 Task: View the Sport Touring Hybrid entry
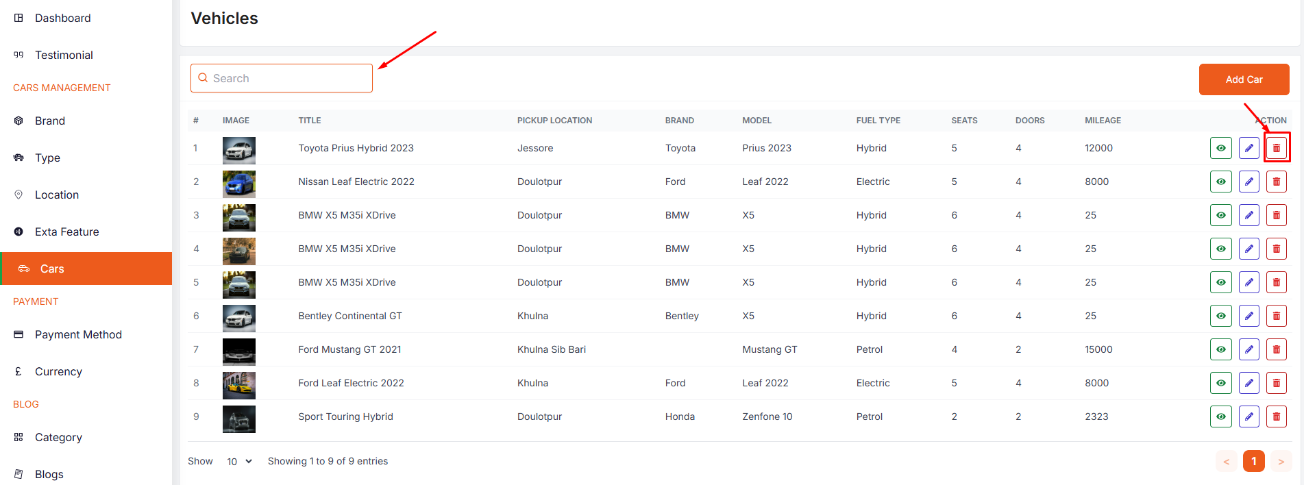(x=1220, y=416)
